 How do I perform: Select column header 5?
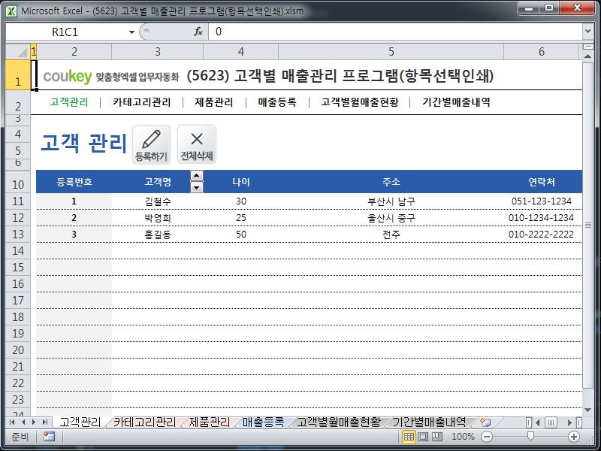(391, 52)
